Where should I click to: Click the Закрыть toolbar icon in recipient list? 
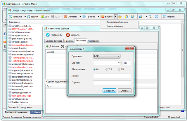164,17
